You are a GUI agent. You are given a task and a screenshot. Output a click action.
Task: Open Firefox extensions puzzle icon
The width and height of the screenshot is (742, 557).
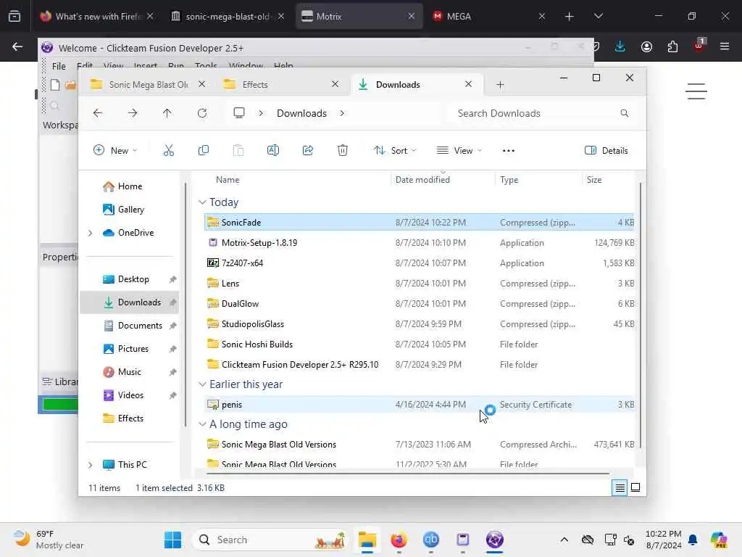[x=672, y=46]
